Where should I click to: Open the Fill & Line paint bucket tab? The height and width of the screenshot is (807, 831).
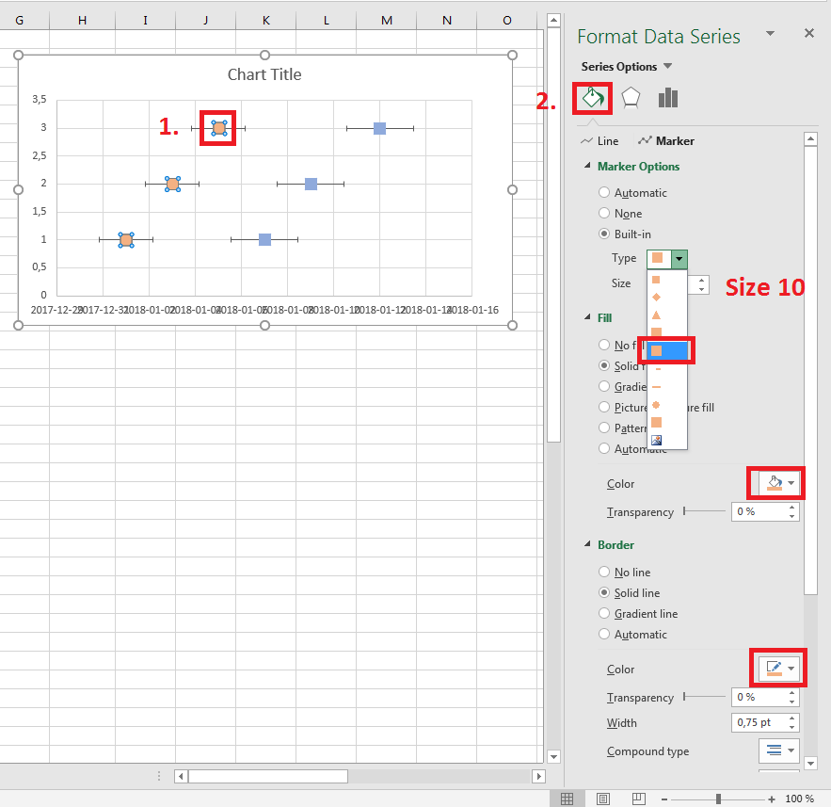(593, 98)
